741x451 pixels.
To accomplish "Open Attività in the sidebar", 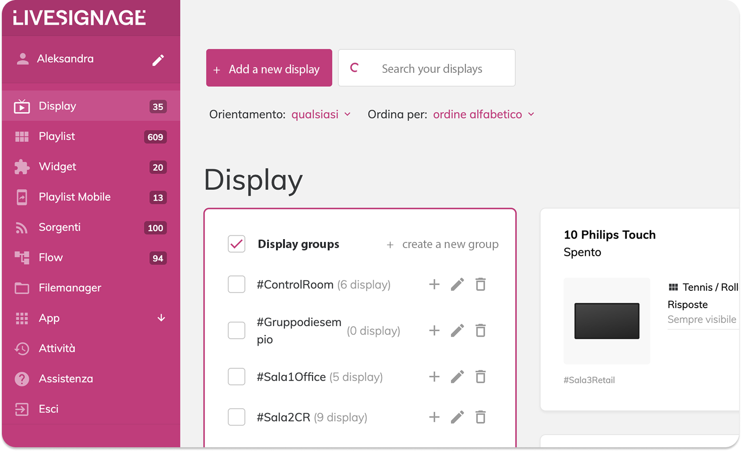I will [91, 349].
